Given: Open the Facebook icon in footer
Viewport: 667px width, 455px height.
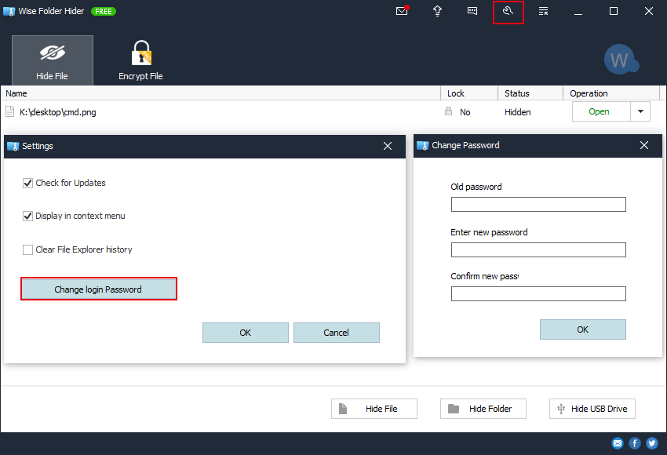Looking at the screenshot, I should pos(635,443).
